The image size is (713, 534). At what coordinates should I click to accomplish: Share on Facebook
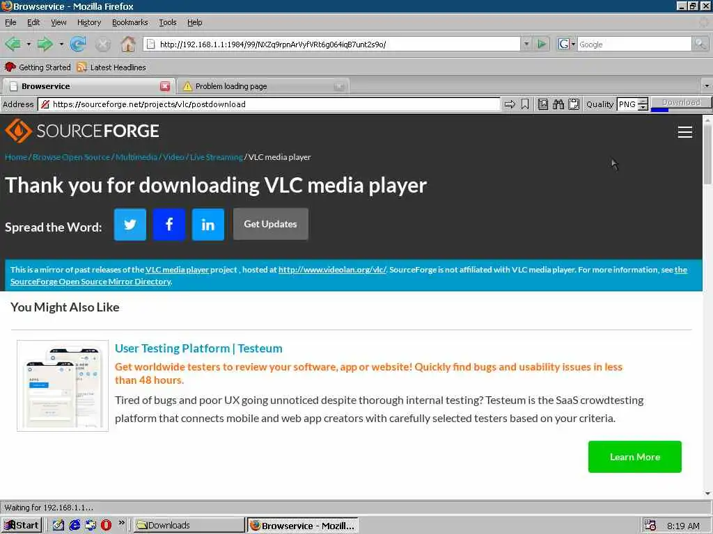click(x=169, y=225)
